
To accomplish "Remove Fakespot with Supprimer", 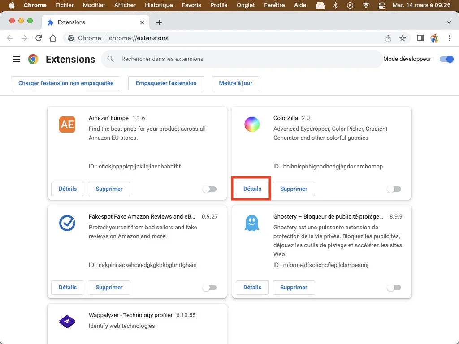I will [x=109, y=288].
